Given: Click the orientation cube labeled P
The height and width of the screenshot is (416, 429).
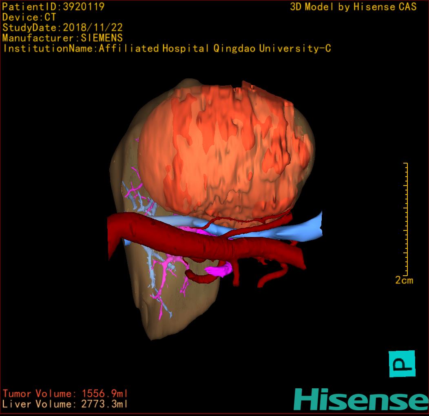Looking at the screenshot, I should coord(402,363).
